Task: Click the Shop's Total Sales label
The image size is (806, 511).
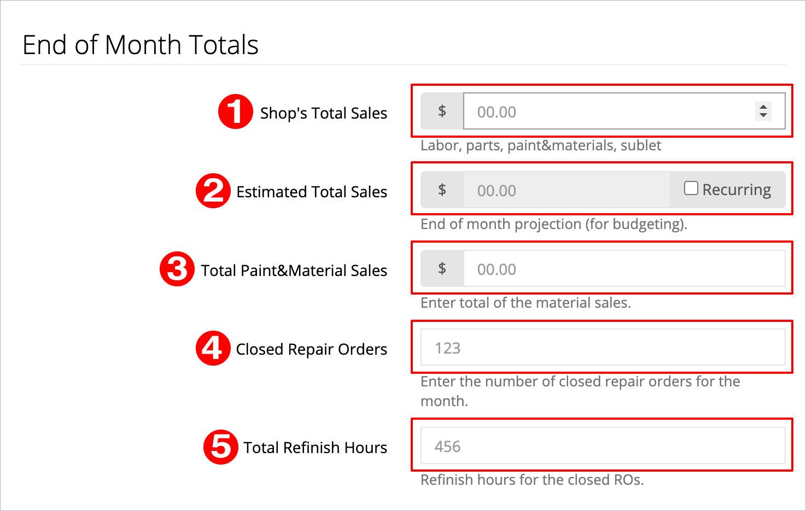Action: click(x=324, y=113)
